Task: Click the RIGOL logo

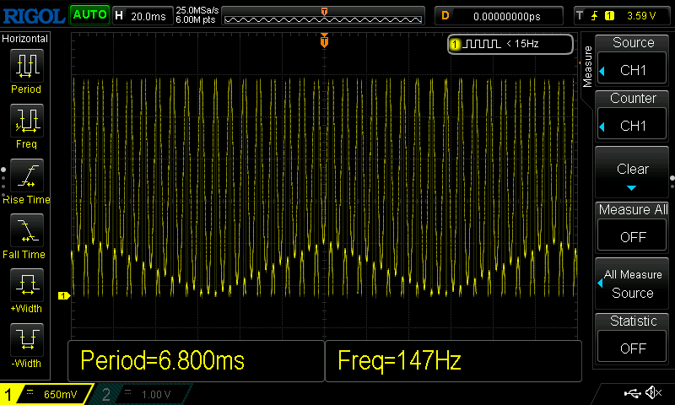Action: [34, 16]
